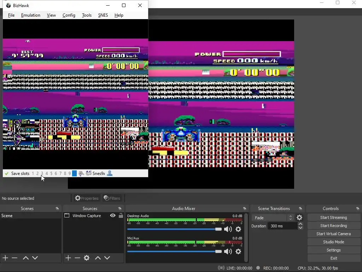Open OBS Settings
362x272 pixels.
pos(334,250)
